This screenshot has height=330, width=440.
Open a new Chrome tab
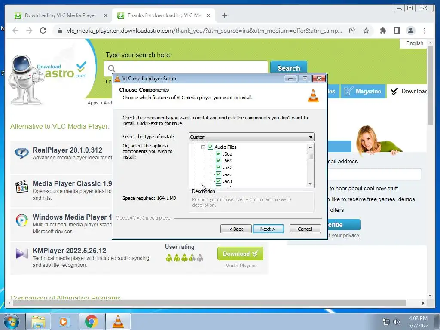224,15
